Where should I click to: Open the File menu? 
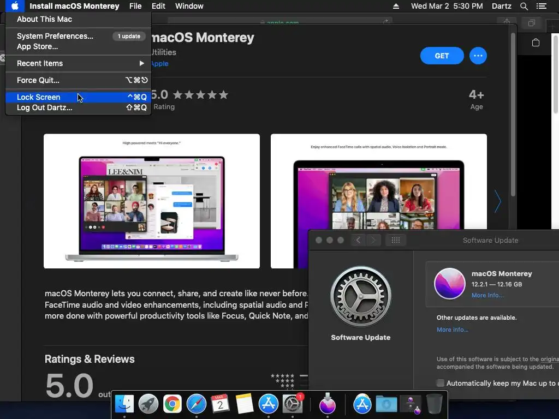click(135, 6)
